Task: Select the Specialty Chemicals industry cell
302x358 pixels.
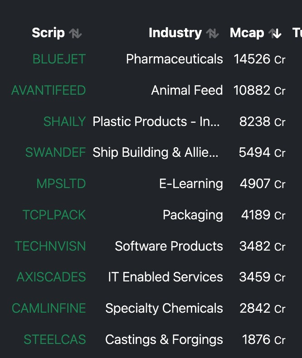Action: tap(164, 308)
